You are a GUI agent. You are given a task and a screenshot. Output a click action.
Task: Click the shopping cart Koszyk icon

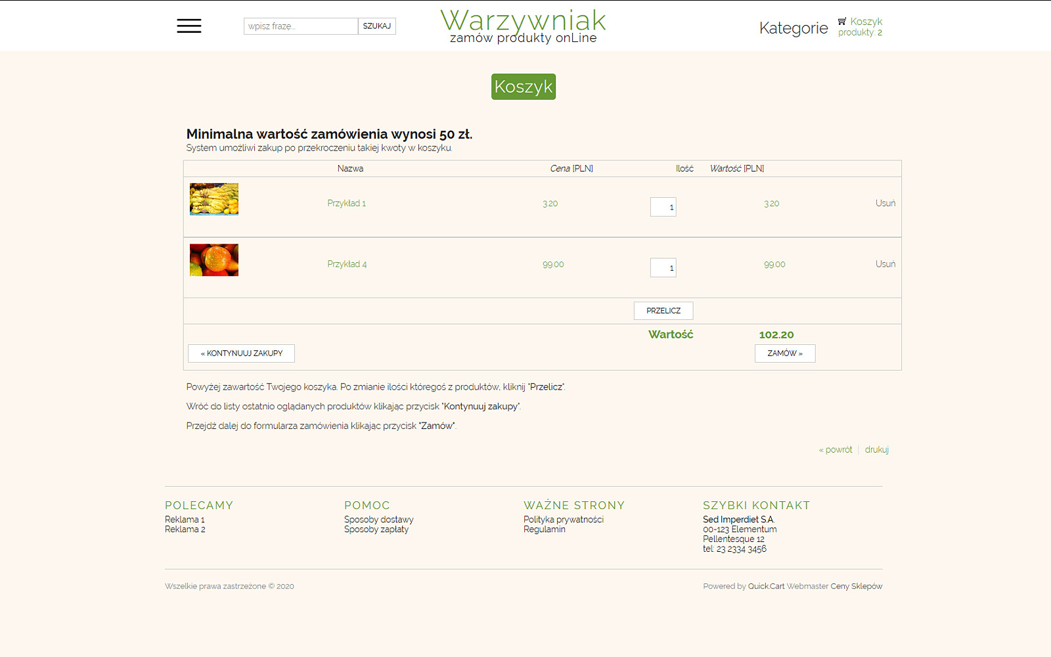pyautogui.click(x=842, y=22)
